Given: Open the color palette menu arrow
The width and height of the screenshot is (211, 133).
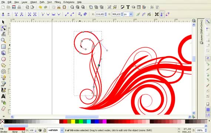Looking at the screenshot, I should pos(209,121).
